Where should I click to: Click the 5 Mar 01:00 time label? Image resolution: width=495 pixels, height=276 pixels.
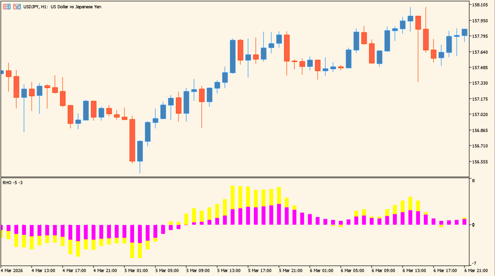pos(136,270)
